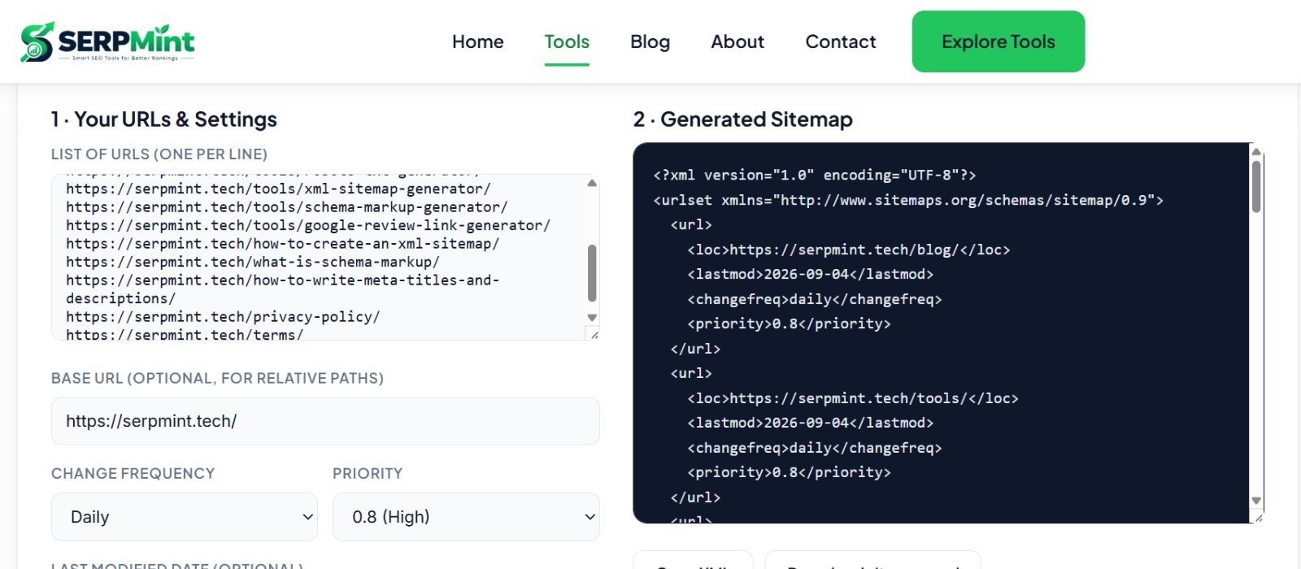Screen dimensions: 1301x569
Task: Click the '2 · Generated Sitemap' heading
Action: click(743, 119)
